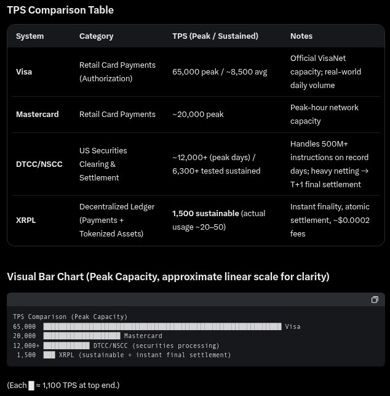This screenshot has width=390, height=396.
Task: Click the '65,000' value in the chart
Action: pos(24,326)
